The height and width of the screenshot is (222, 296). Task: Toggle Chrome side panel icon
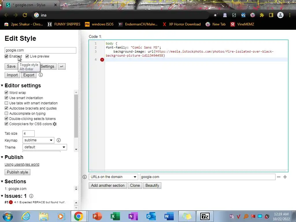[x=271, y=15]
